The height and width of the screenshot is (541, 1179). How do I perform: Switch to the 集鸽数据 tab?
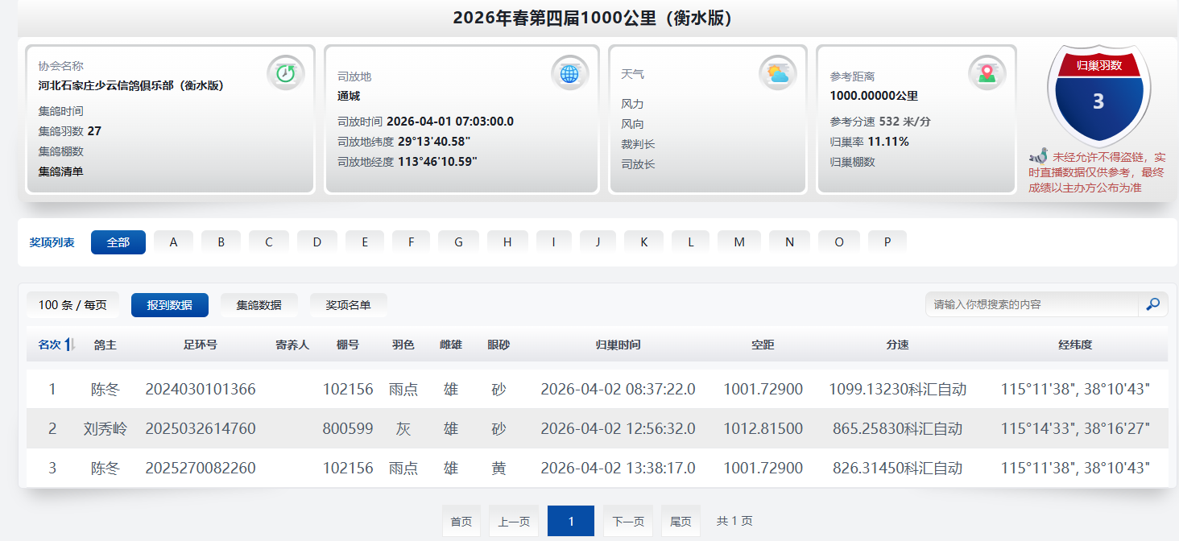tap(259, 305)
